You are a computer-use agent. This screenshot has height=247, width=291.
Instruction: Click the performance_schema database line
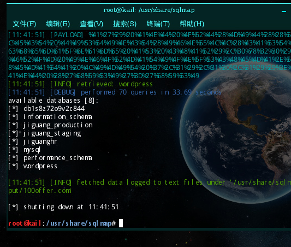(50, 158)
